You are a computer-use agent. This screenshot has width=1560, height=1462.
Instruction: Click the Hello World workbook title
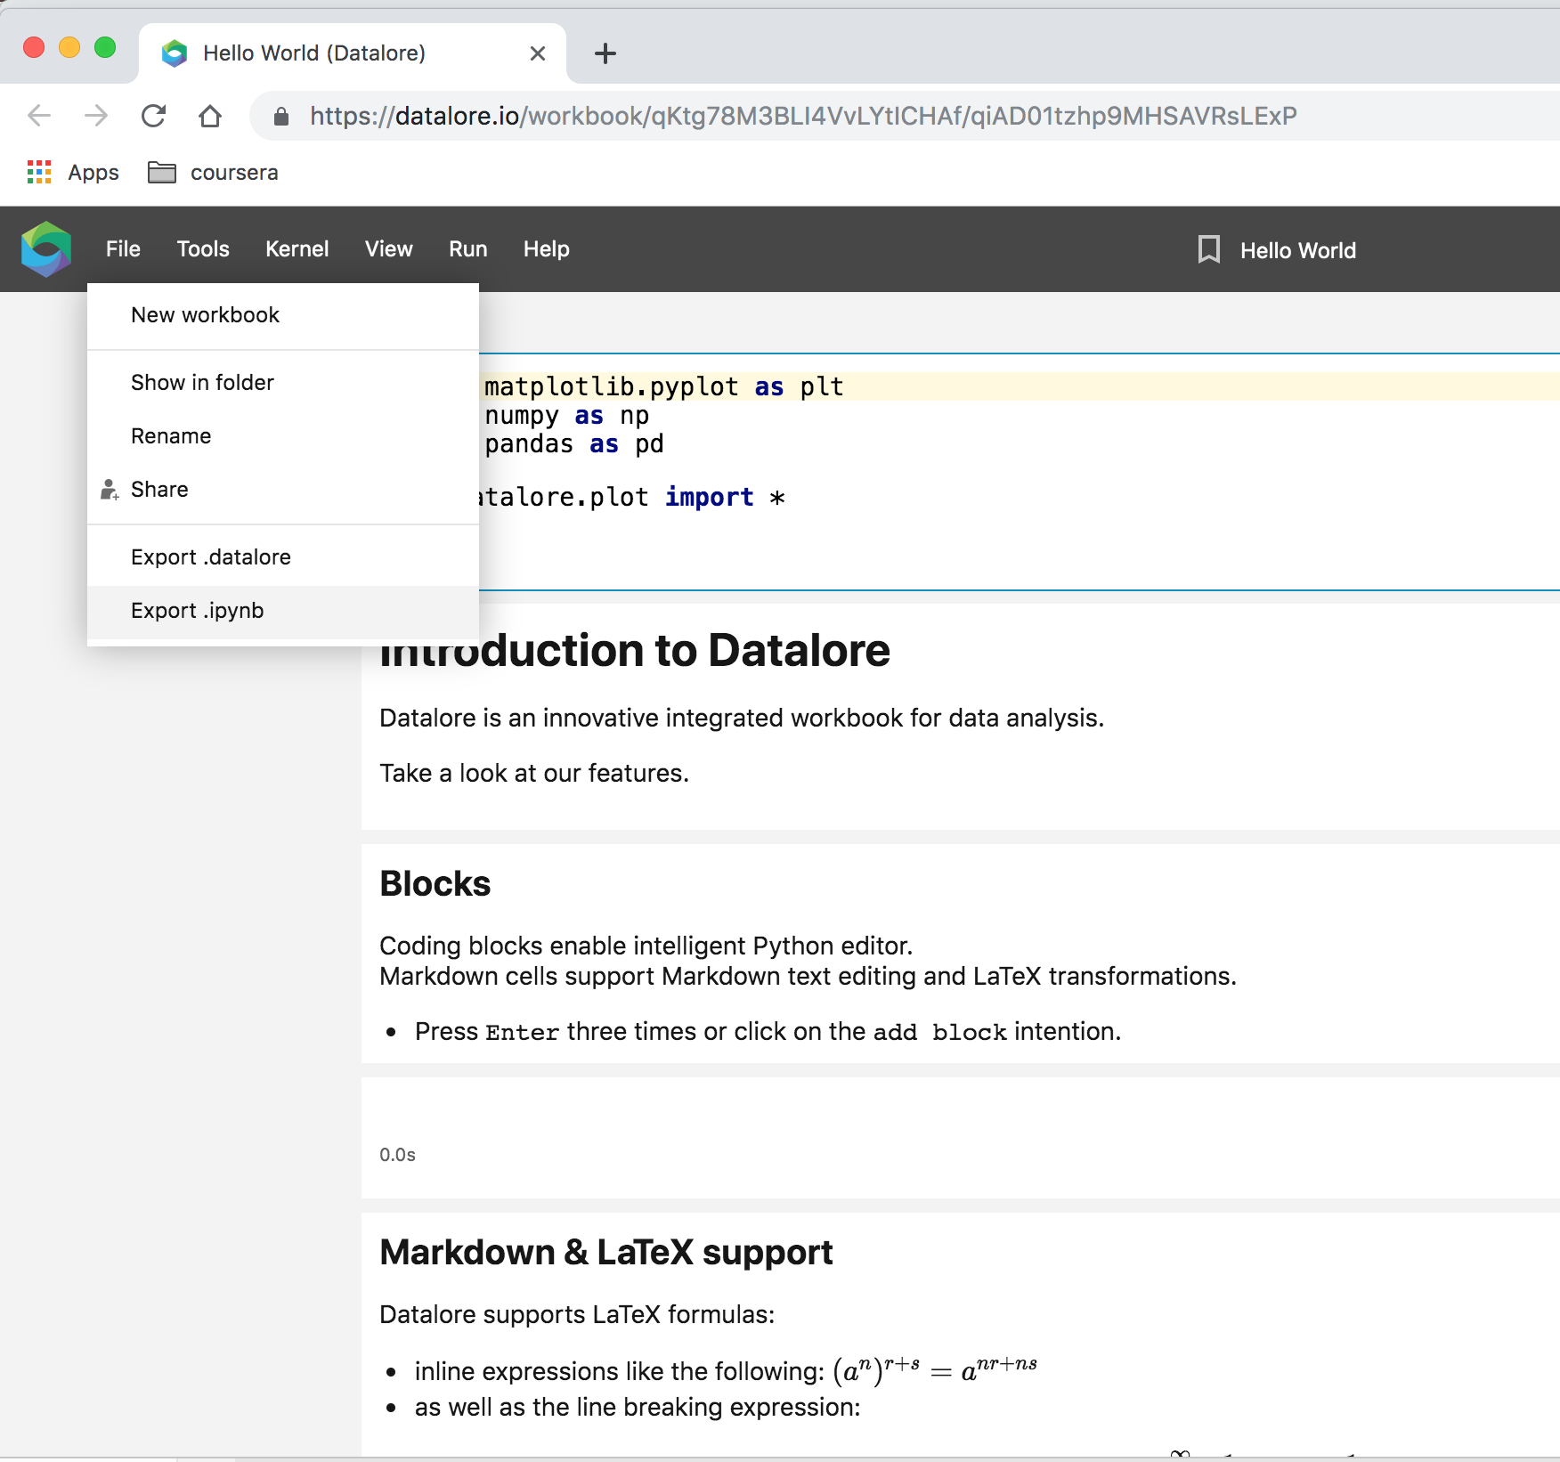[x=1297, y=251]
